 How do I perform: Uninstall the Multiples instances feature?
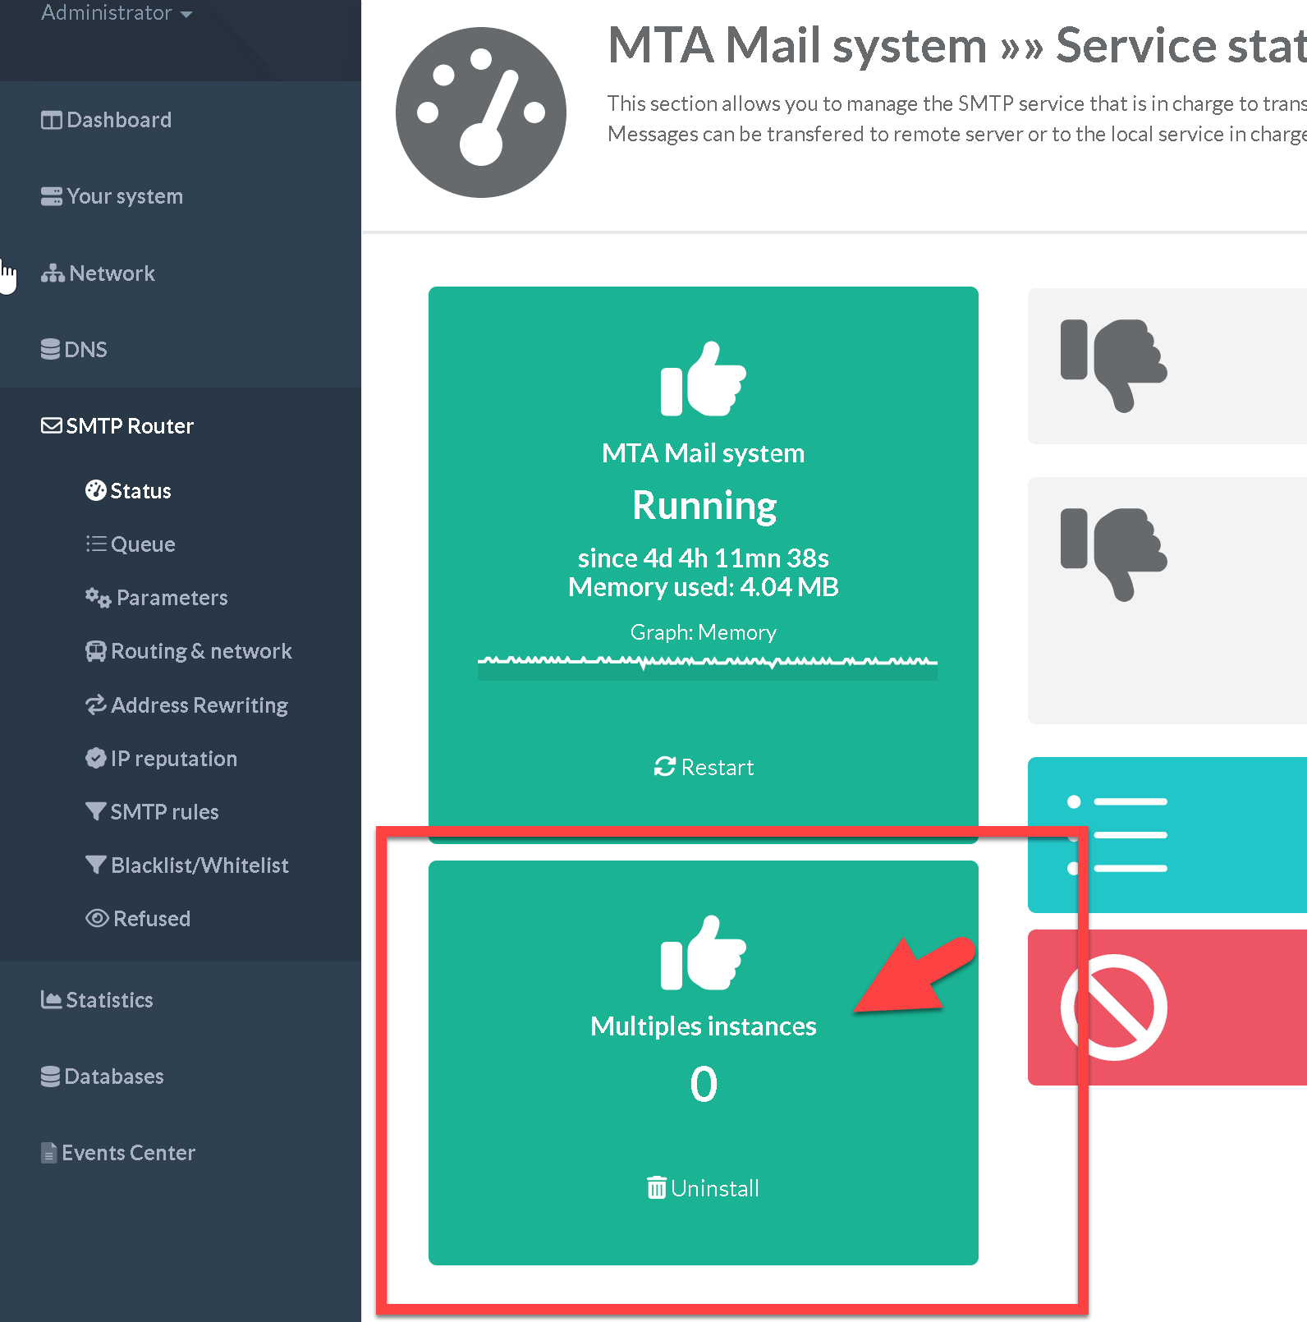704,1188
